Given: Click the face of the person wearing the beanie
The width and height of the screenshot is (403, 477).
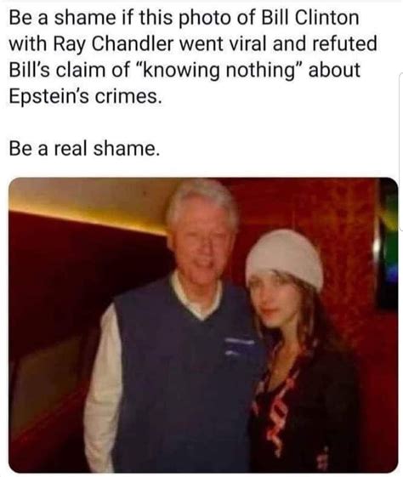Looking at the screenshot, I should [276, 300].
